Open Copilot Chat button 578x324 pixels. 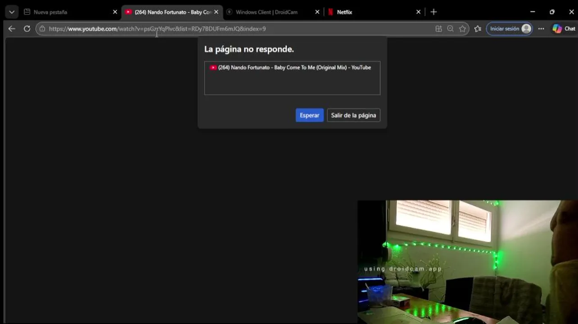(x=564, y=29)
